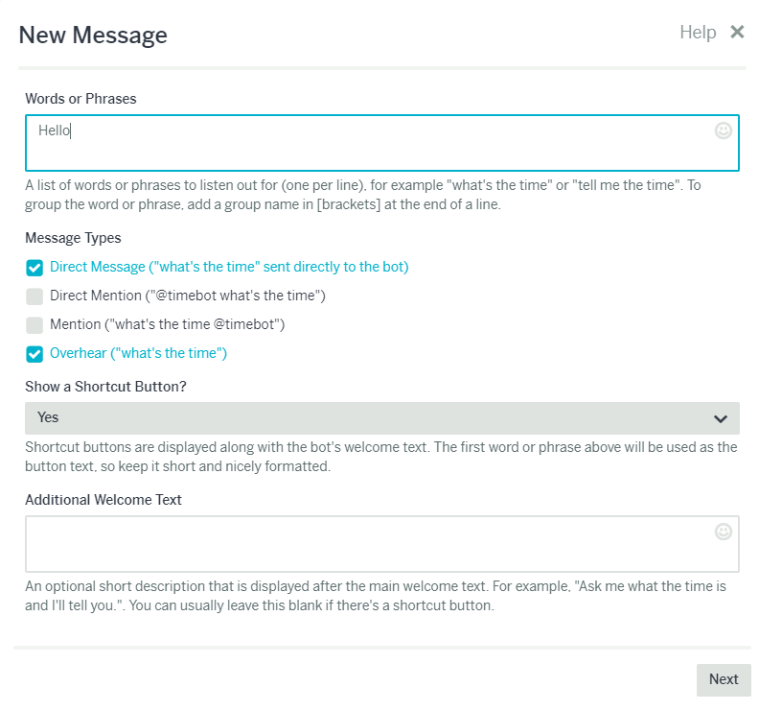Click the Words or Phrases field label

(x=80, y=99)
